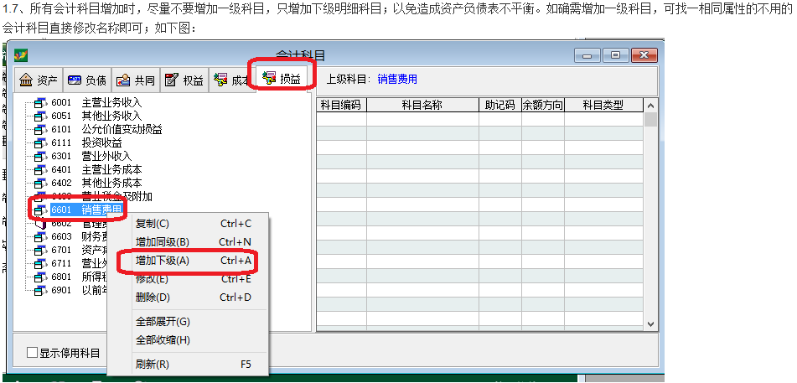Viewport: 797px width, 383px height.
Task: Click icon beside 6601 销售费用
Action: (40, 210)
